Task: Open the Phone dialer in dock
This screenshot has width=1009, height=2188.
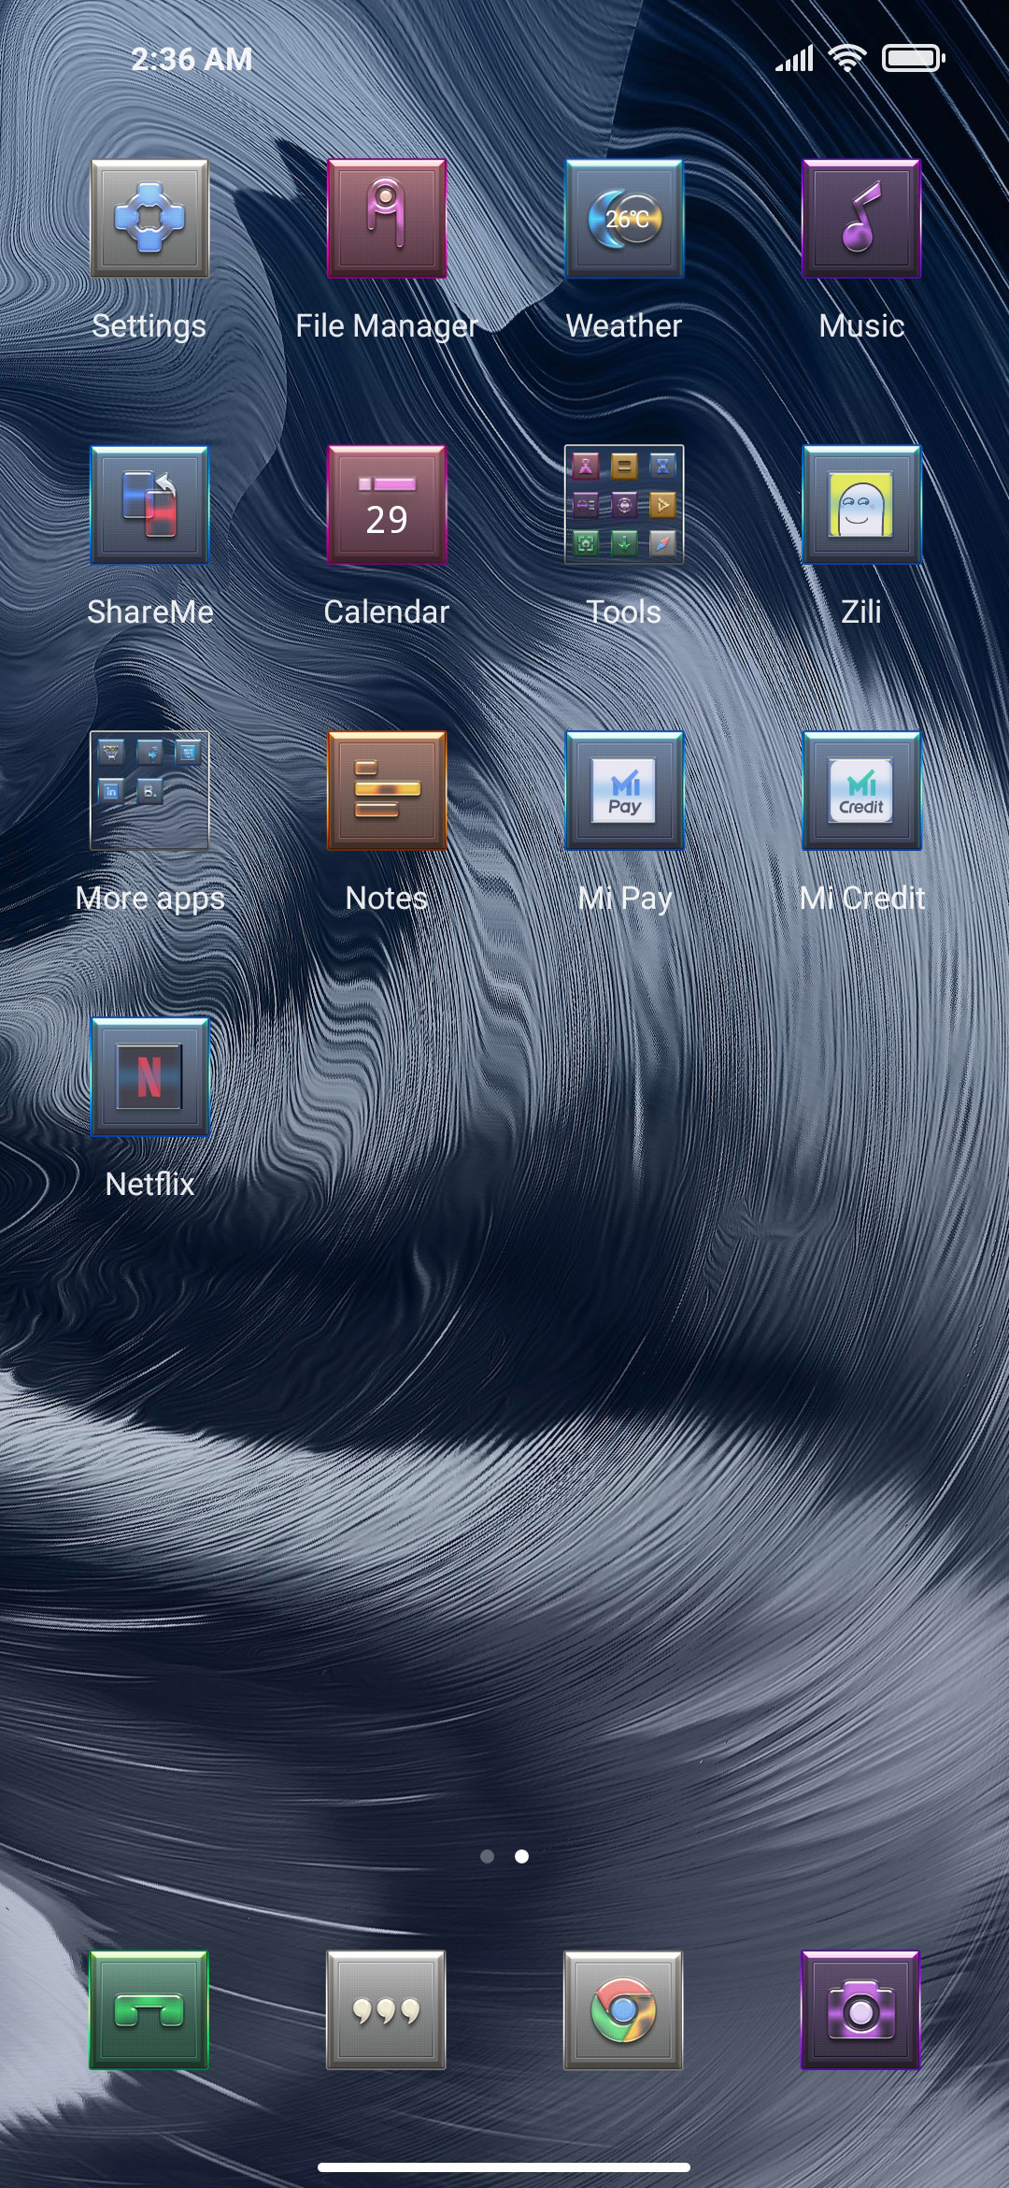Action: click(x=149, y=2010)
